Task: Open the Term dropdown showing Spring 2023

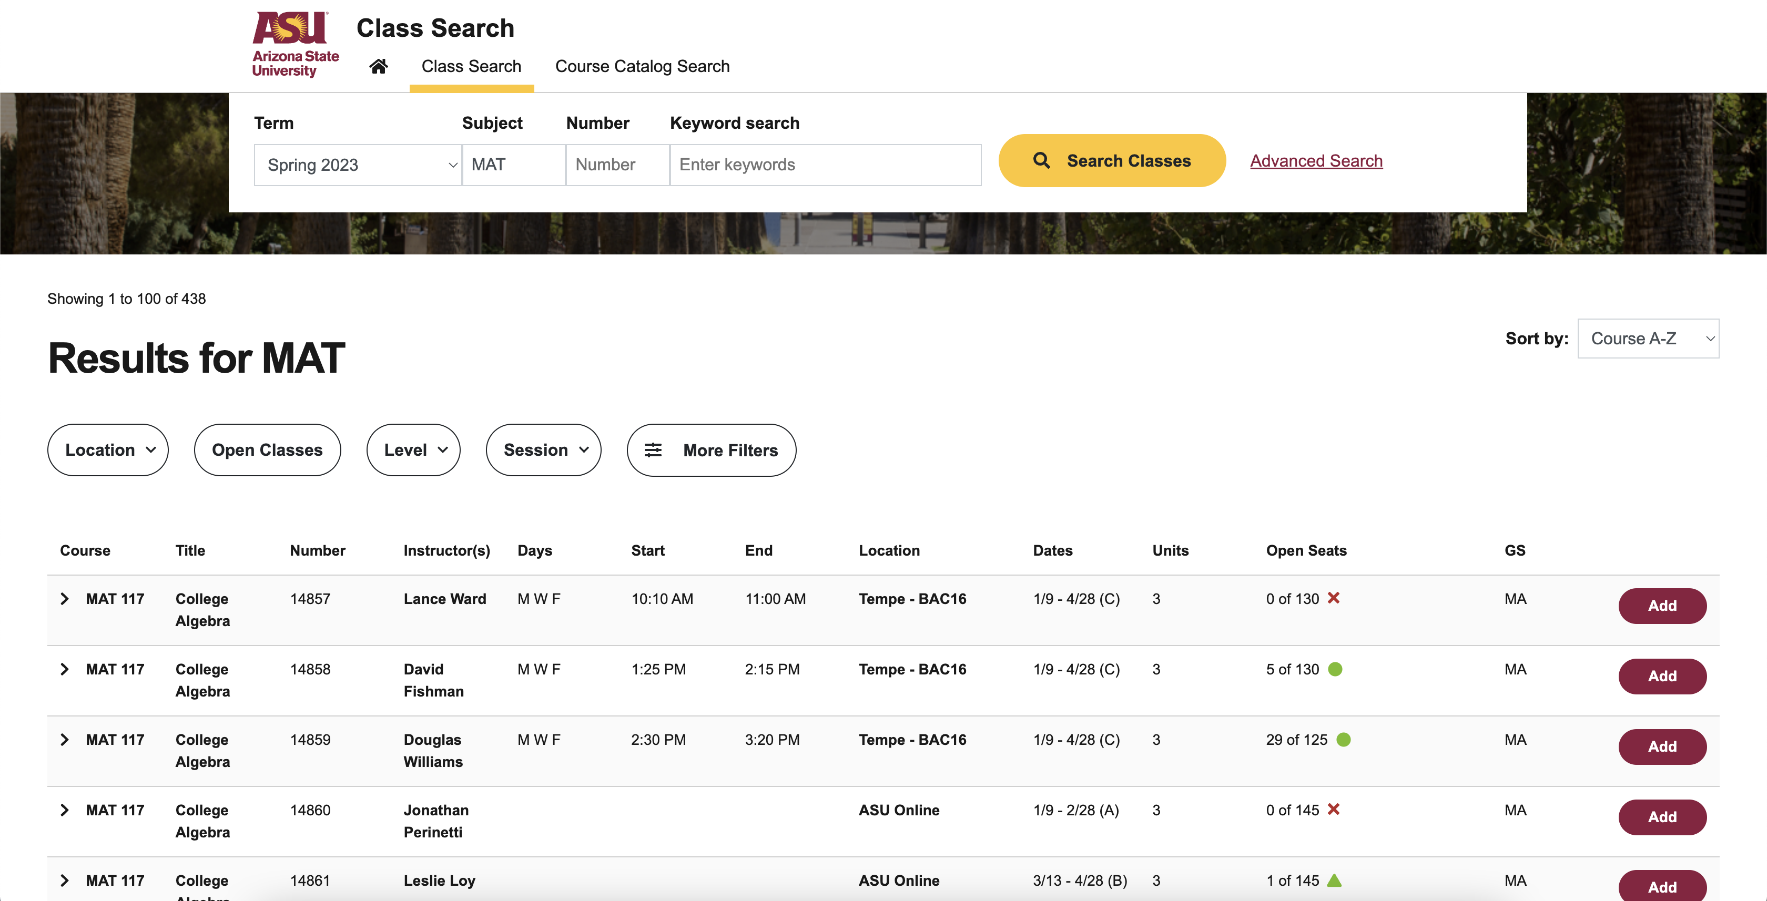Action: click(x=358, y=165)
